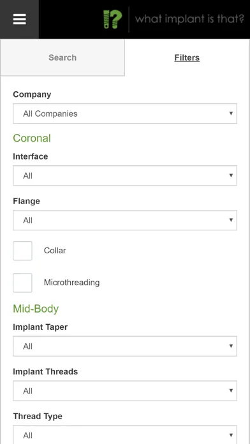The width and height of the screenshot is (250, 444).
Task: Open the Flange dropdown
Action: tap(125, 220)
